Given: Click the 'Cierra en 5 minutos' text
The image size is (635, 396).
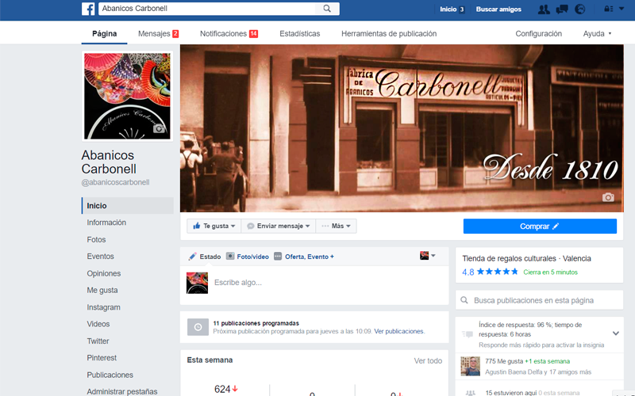Looking at the screenshot, I should (550, 272).
